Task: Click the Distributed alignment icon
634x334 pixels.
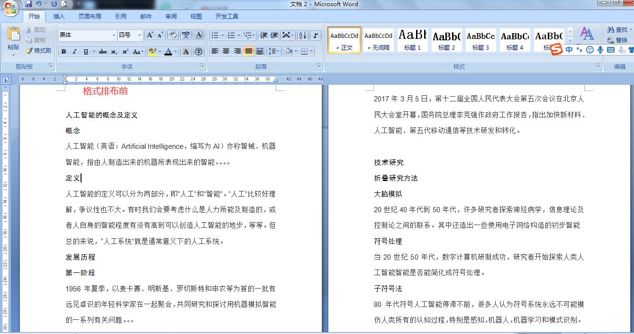Action: [x=260, y=51]
